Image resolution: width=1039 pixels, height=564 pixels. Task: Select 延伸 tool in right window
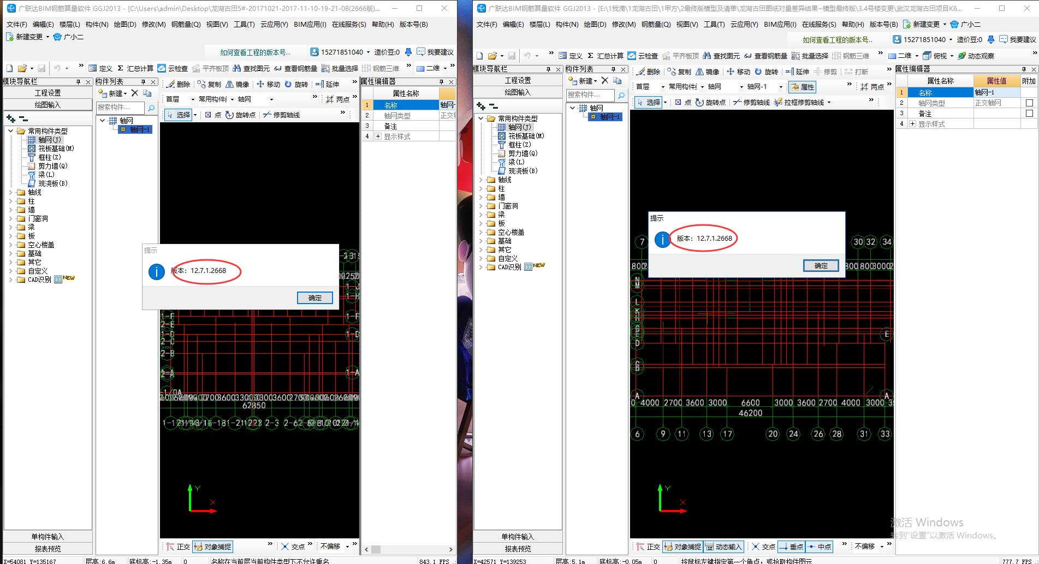coord(797,72)
